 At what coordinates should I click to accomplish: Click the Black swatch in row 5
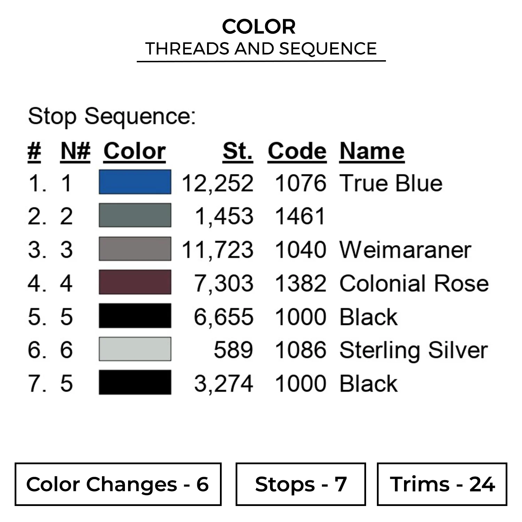point(135,316)
